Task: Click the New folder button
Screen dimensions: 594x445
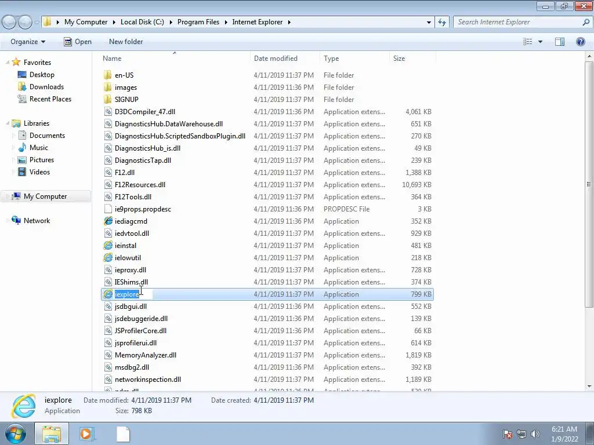Action: tap(126, 42)
